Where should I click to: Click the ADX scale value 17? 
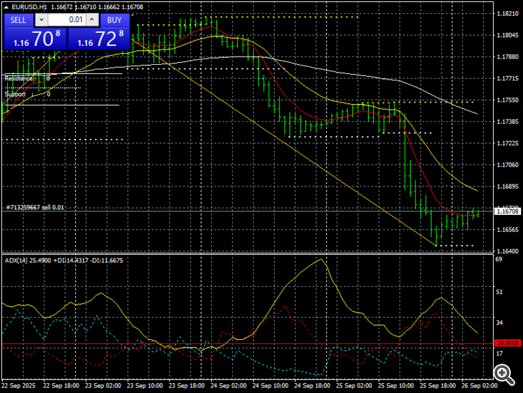[499, 354]
